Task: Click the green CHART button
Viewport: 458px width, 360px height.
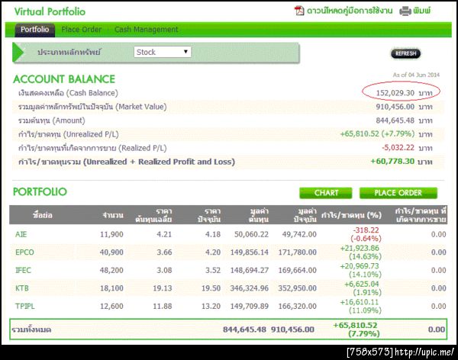Action: [326, 193]
